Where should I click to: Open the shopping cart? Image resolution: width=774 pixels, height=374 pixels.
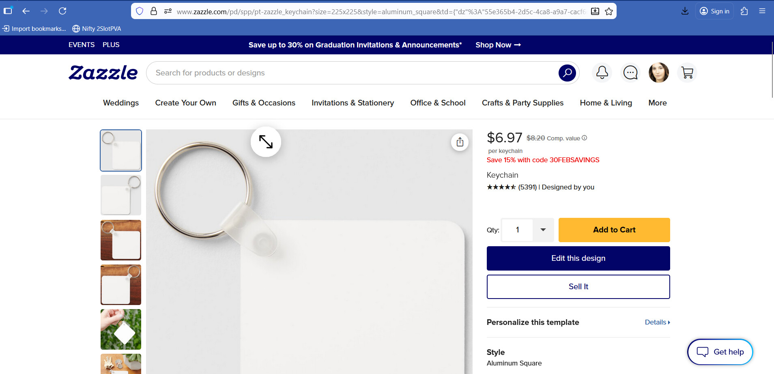[x=687, y=73]
